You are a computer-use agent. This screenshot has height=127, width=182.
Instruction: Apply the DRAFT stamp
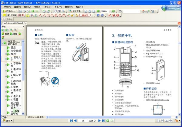85,15
